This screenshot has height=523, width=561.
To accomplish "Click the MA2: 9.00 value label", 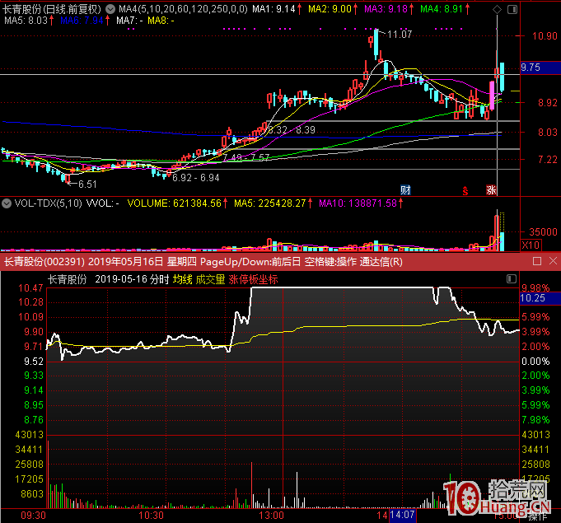I will pos(330,9).
